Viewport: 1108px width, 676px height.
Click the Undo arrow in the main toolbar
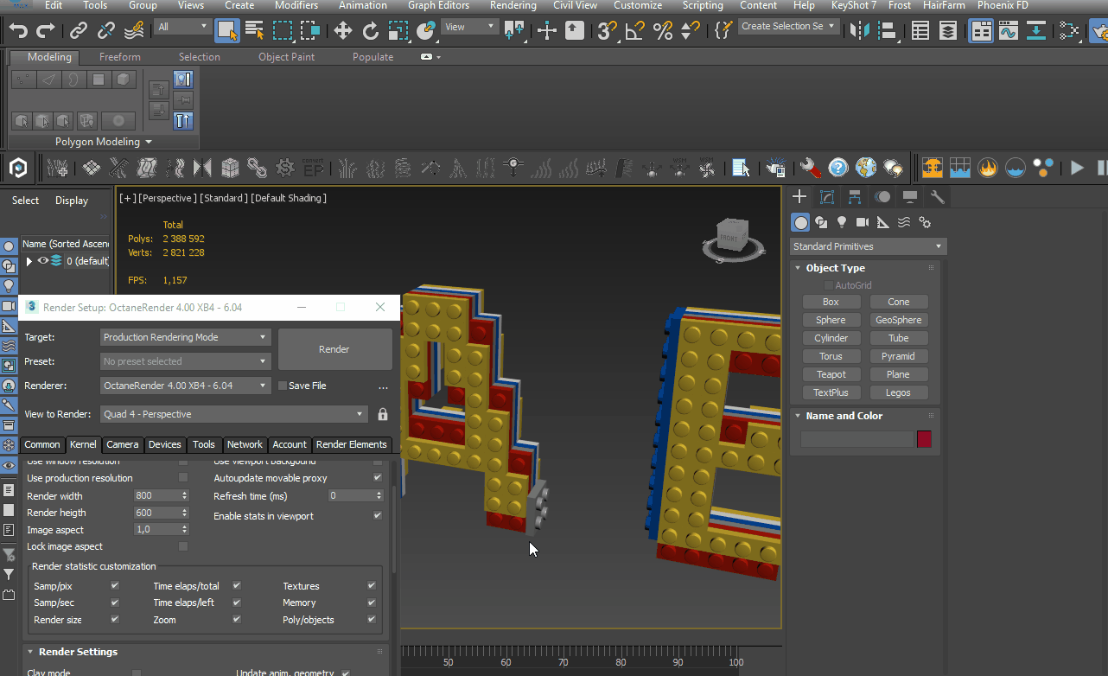click(x=18, y=31)
